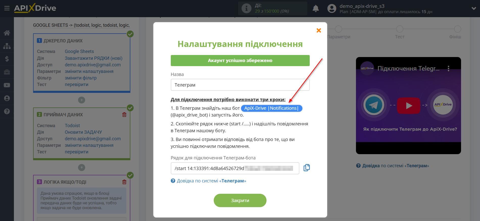Click the Telegram logo in video thumbnail
Image resolution: width=480 pixels, height=221 pixels.
(374, 105)
